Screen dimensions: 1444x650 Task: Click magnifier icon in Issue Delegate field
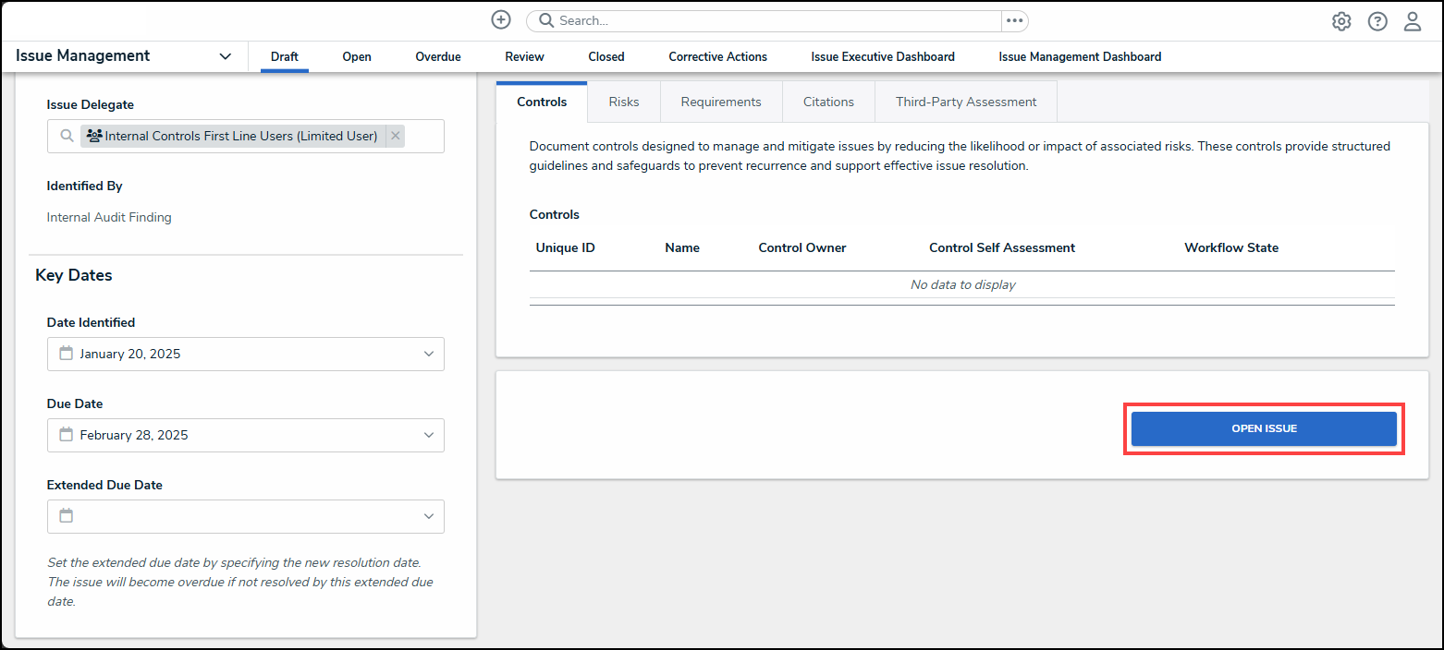pyautogui.click(x=67, y=136)
